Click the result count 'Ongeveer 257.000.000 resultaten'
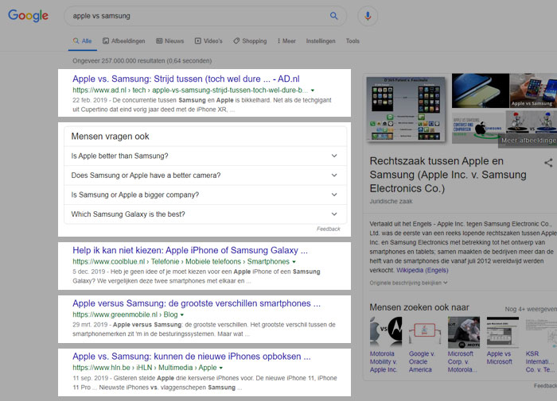The image size is (557, 401). tap(142, 61)
